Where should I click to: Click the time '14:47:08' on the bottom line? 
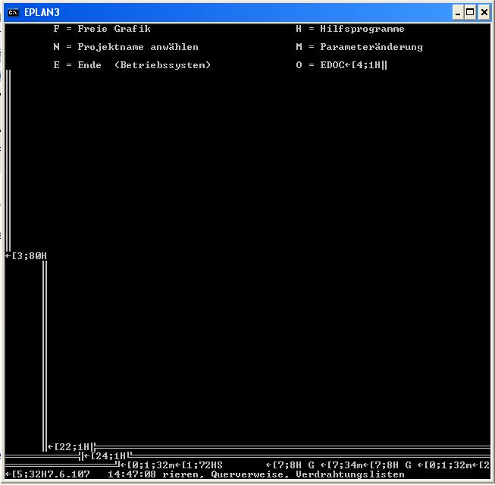pos(132,474)
